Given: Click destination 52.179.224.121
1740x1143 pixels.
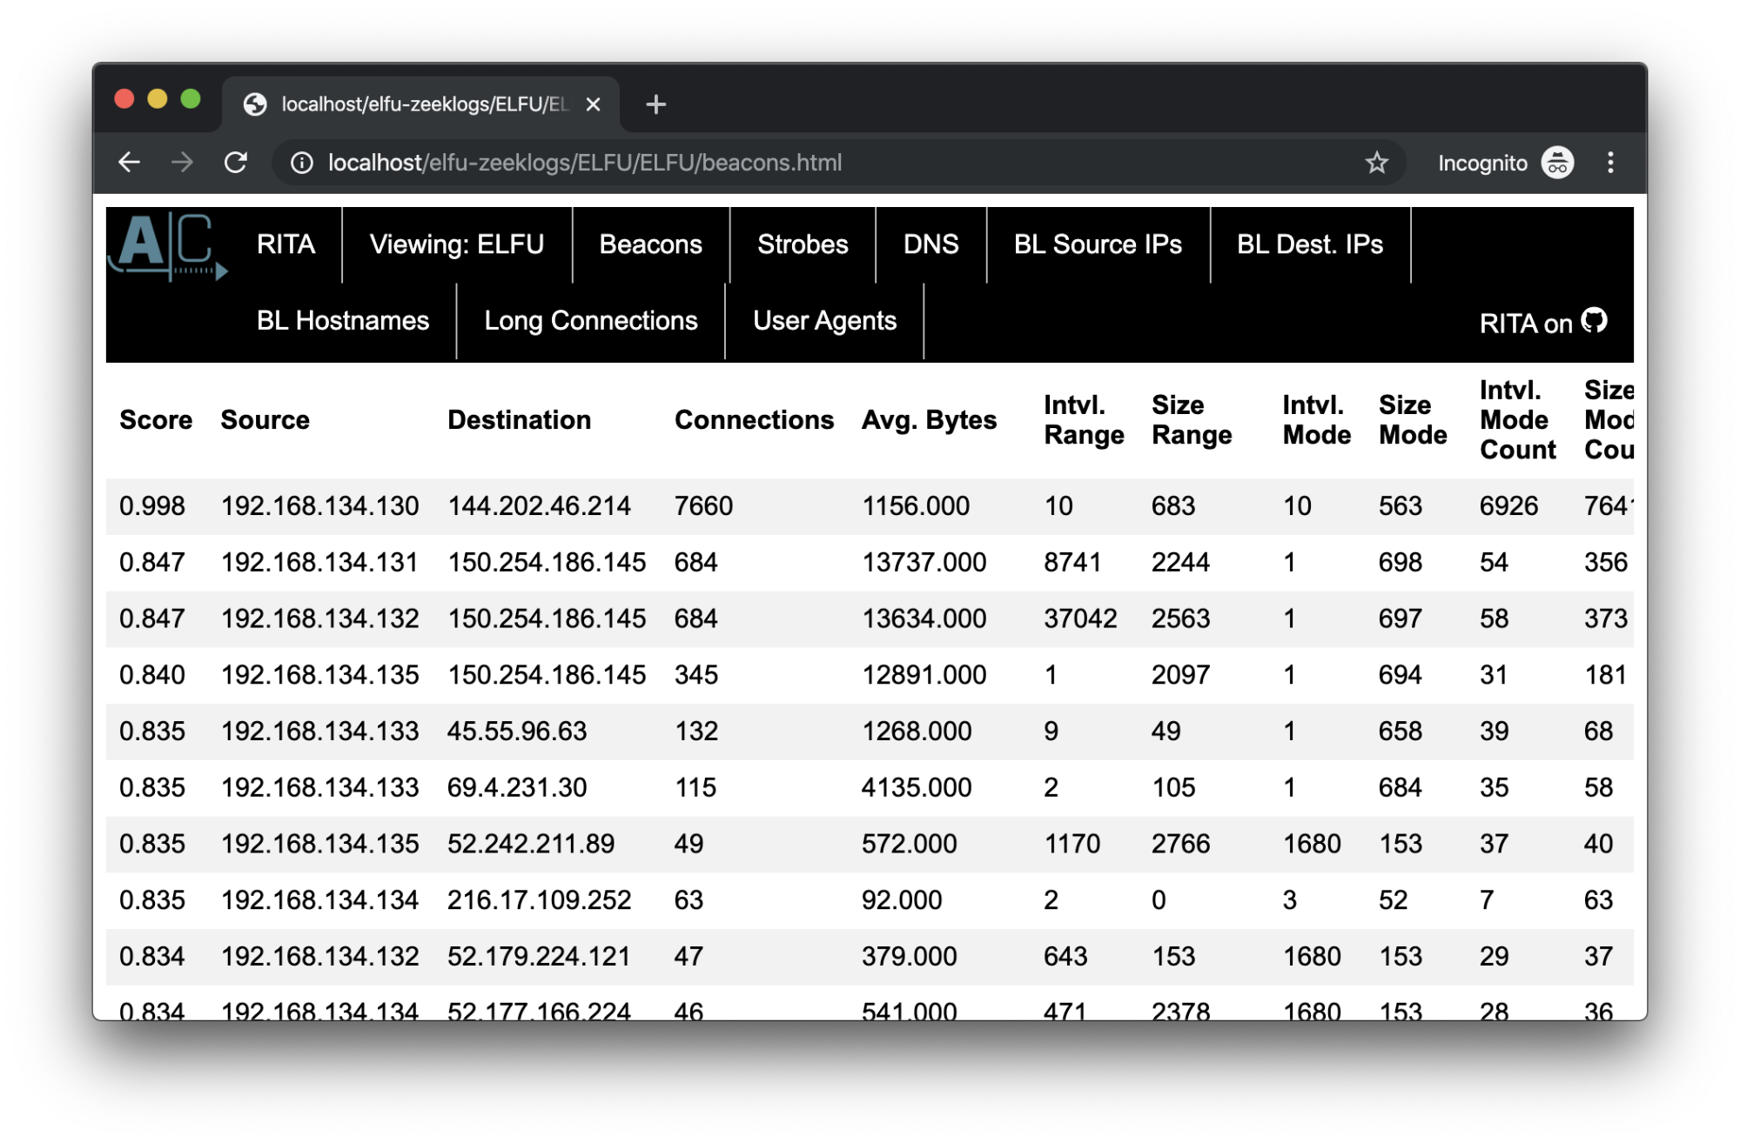Looking at the screenshot, I should pyautogui.click(x=539, y=957).
